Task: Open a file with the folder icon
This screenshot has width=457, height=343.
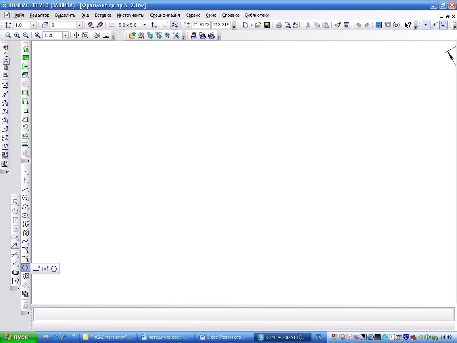Action: [x=258, y=25]
